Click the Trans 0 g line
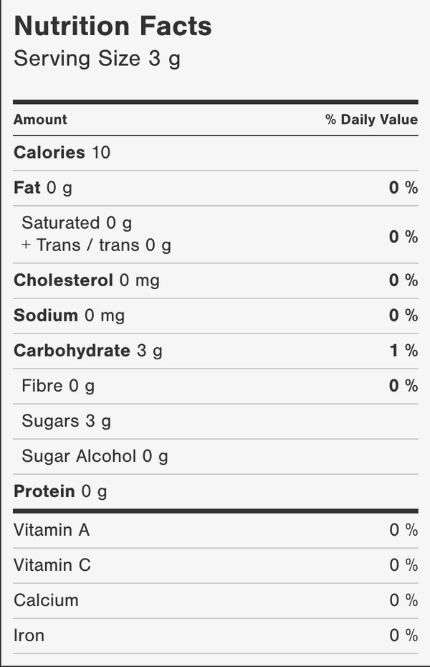Image resolution: width=430 pixels, height=667 pixels. (97, 245)
